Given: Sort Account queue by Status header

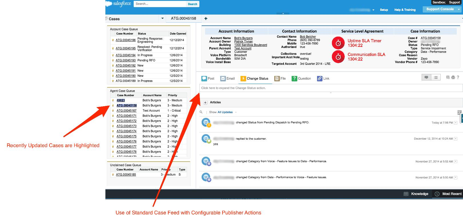Looking at the screenshot, I should point(142,34).
